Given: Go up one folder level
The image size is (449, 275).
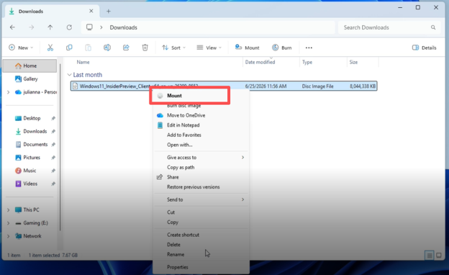Looking at the screenshot, I should (50, 27).
